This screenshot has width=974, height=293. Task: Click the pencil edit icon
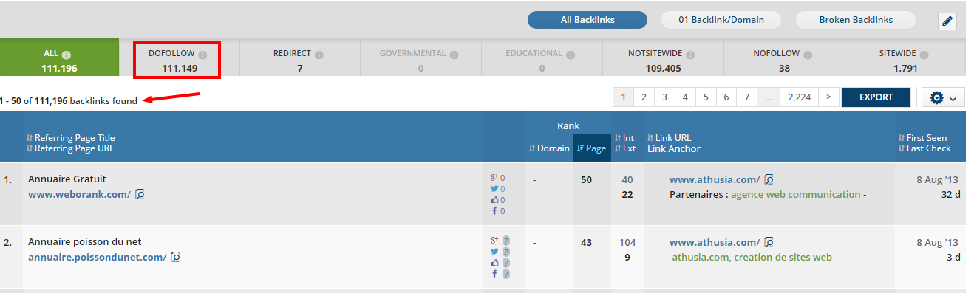(947, 21)
